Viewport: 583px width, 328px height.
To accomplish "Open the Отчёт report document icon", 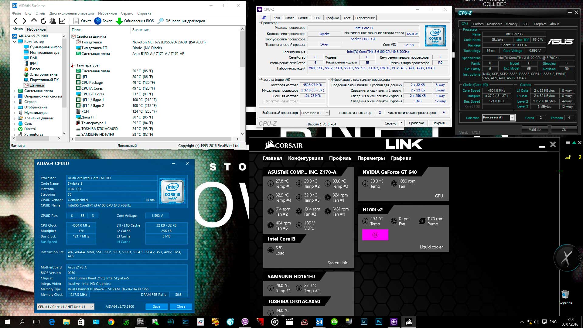I will (x=76, y=21).
